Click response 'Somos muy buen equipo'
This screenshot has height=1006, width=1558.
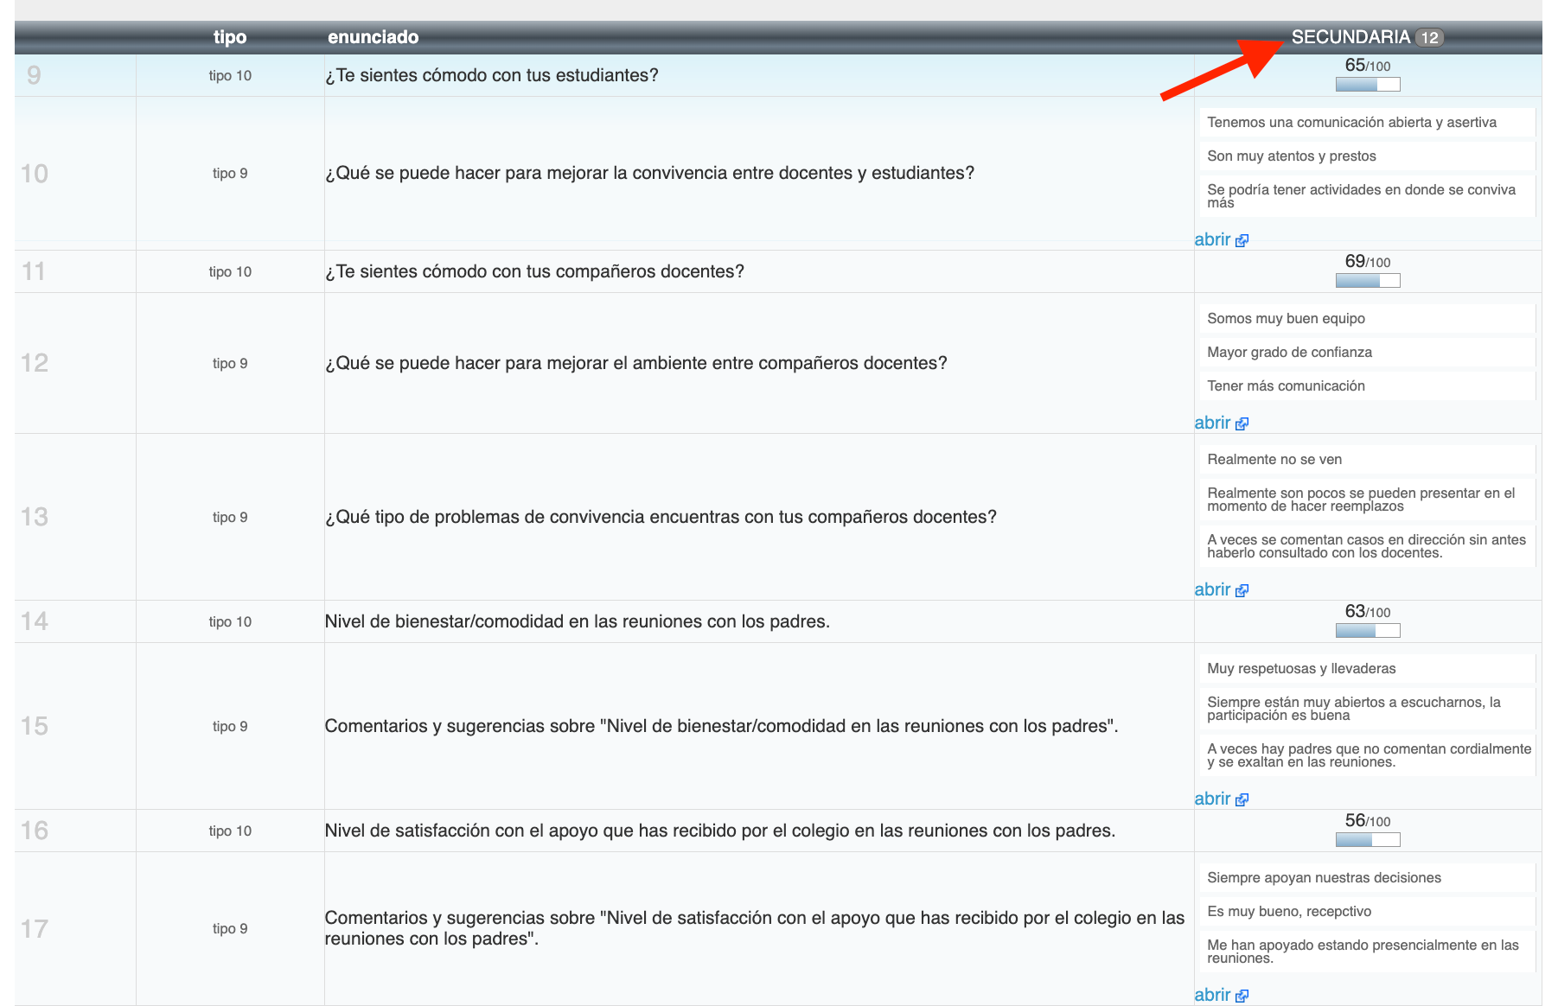[x=1366, y=319]
